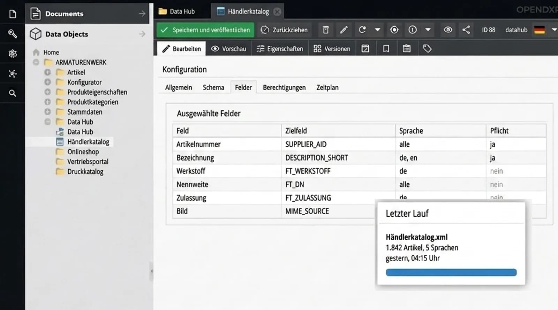Screen dimensions: 558x310
Task: Click the datahub label in toolbar
Action: pos(516,30)
